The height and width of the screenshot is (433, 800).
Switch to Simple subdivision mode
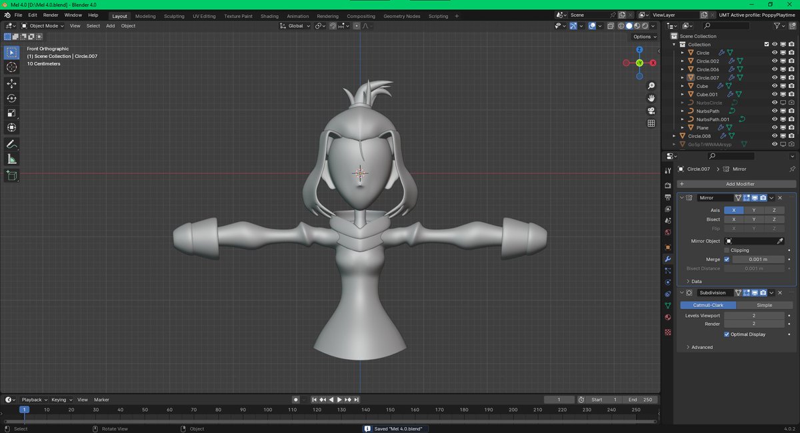pyautogui.click(x=764, y=304)
